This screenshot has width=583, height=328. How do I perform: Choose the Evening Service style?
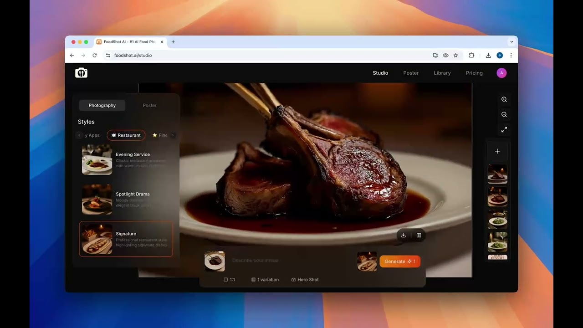coord(126,160)
